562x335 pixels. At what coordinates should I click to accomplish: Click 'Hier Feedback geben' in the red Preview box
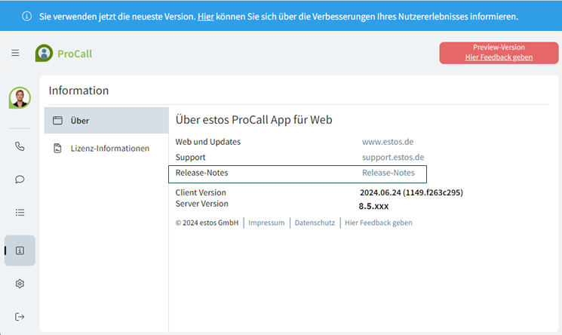point(499,57)
